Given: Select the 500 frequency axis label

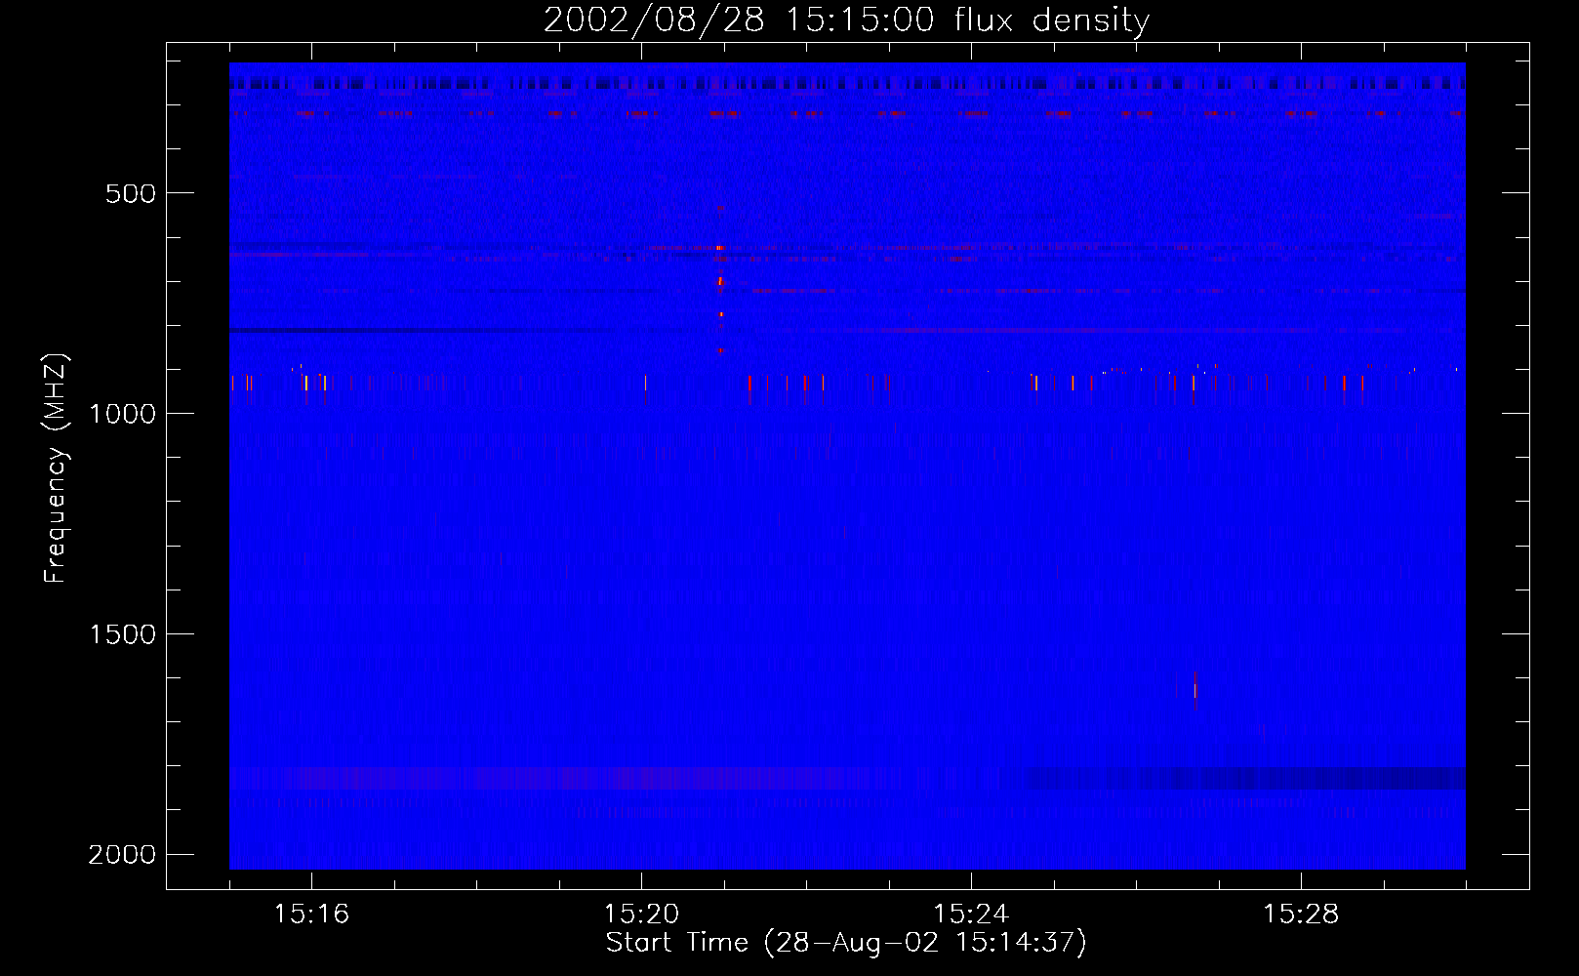Looking at the screenshot, I should (x=131, y=193).
